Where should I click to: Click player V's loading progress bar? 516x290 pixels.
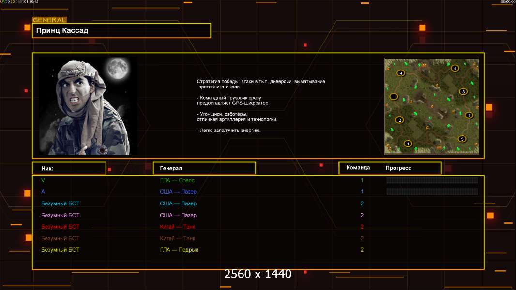pyautogui.click(x=432, y=180)
